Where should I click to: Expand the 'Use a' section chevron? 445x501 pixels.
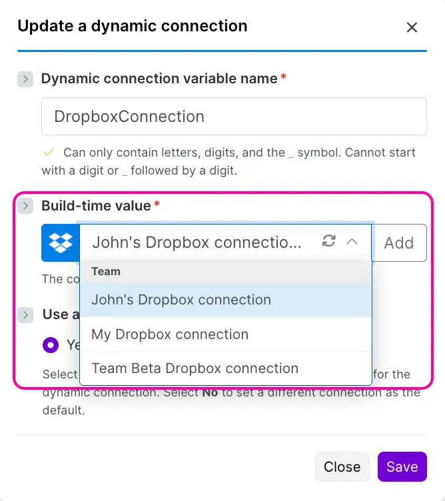pos(25,315)
